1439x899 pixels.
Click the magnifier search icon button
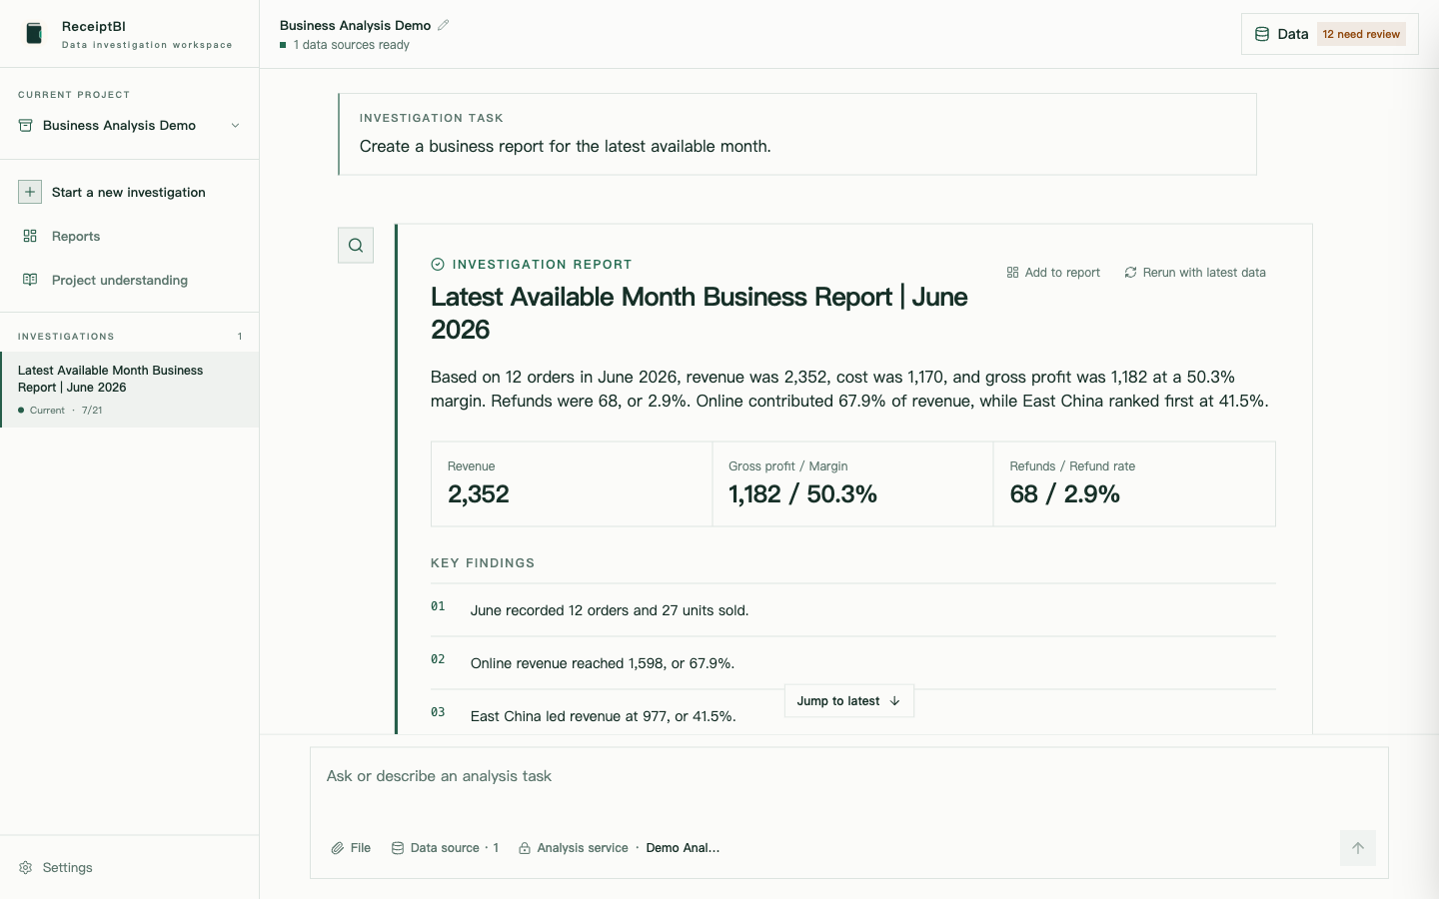click(x=356, y=245)
